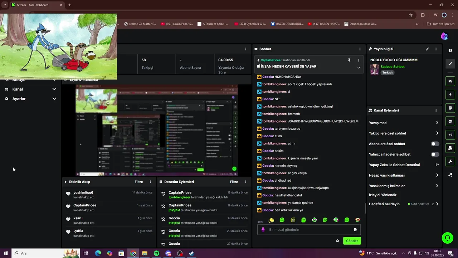Click the camera icon in right sidebar
Viewport: 458px width, 258px height.
(x=450, y=148)
